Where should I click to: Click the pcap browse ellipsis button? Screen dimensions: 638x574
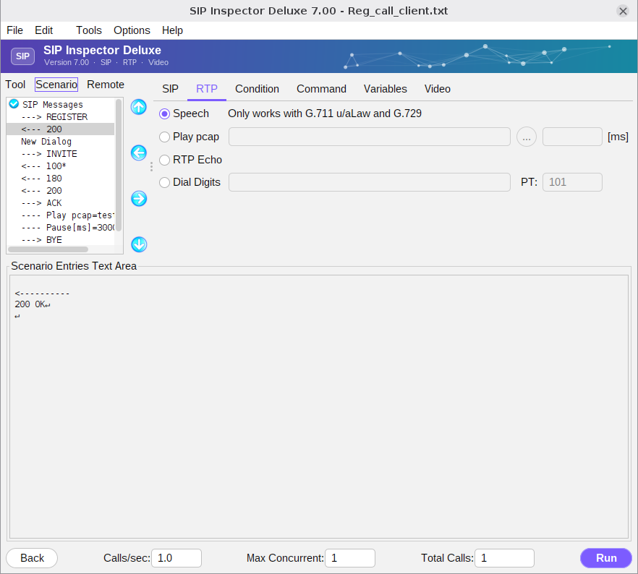[527, 137]
